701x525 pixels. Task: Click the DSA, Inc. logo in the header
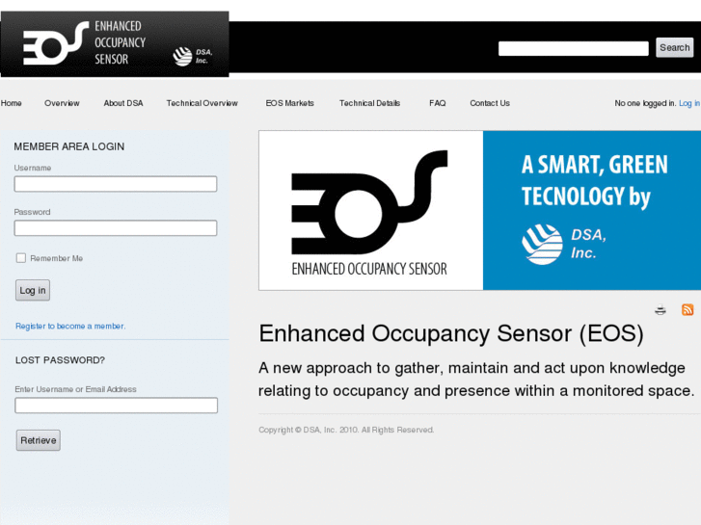tap(193, 56)
